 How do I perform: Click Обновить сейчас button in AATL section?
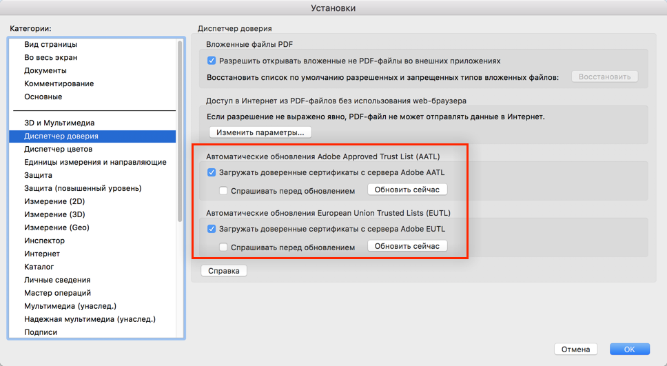[407, 190]
